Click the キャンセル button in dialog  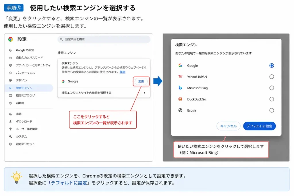[228, 126]
